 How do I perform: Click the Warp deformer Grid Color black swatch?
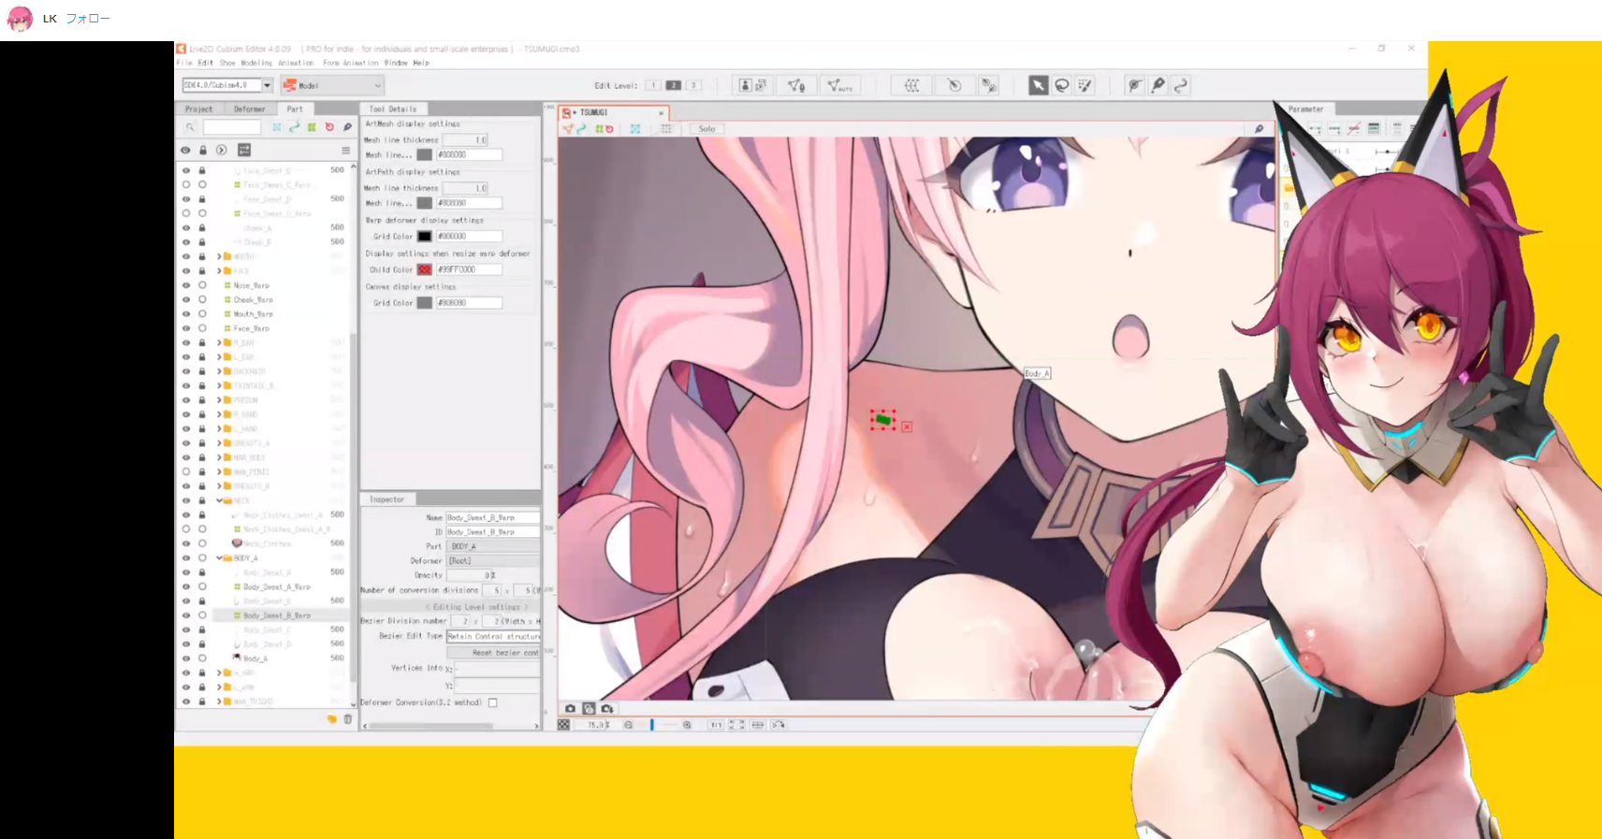[425, 237]
